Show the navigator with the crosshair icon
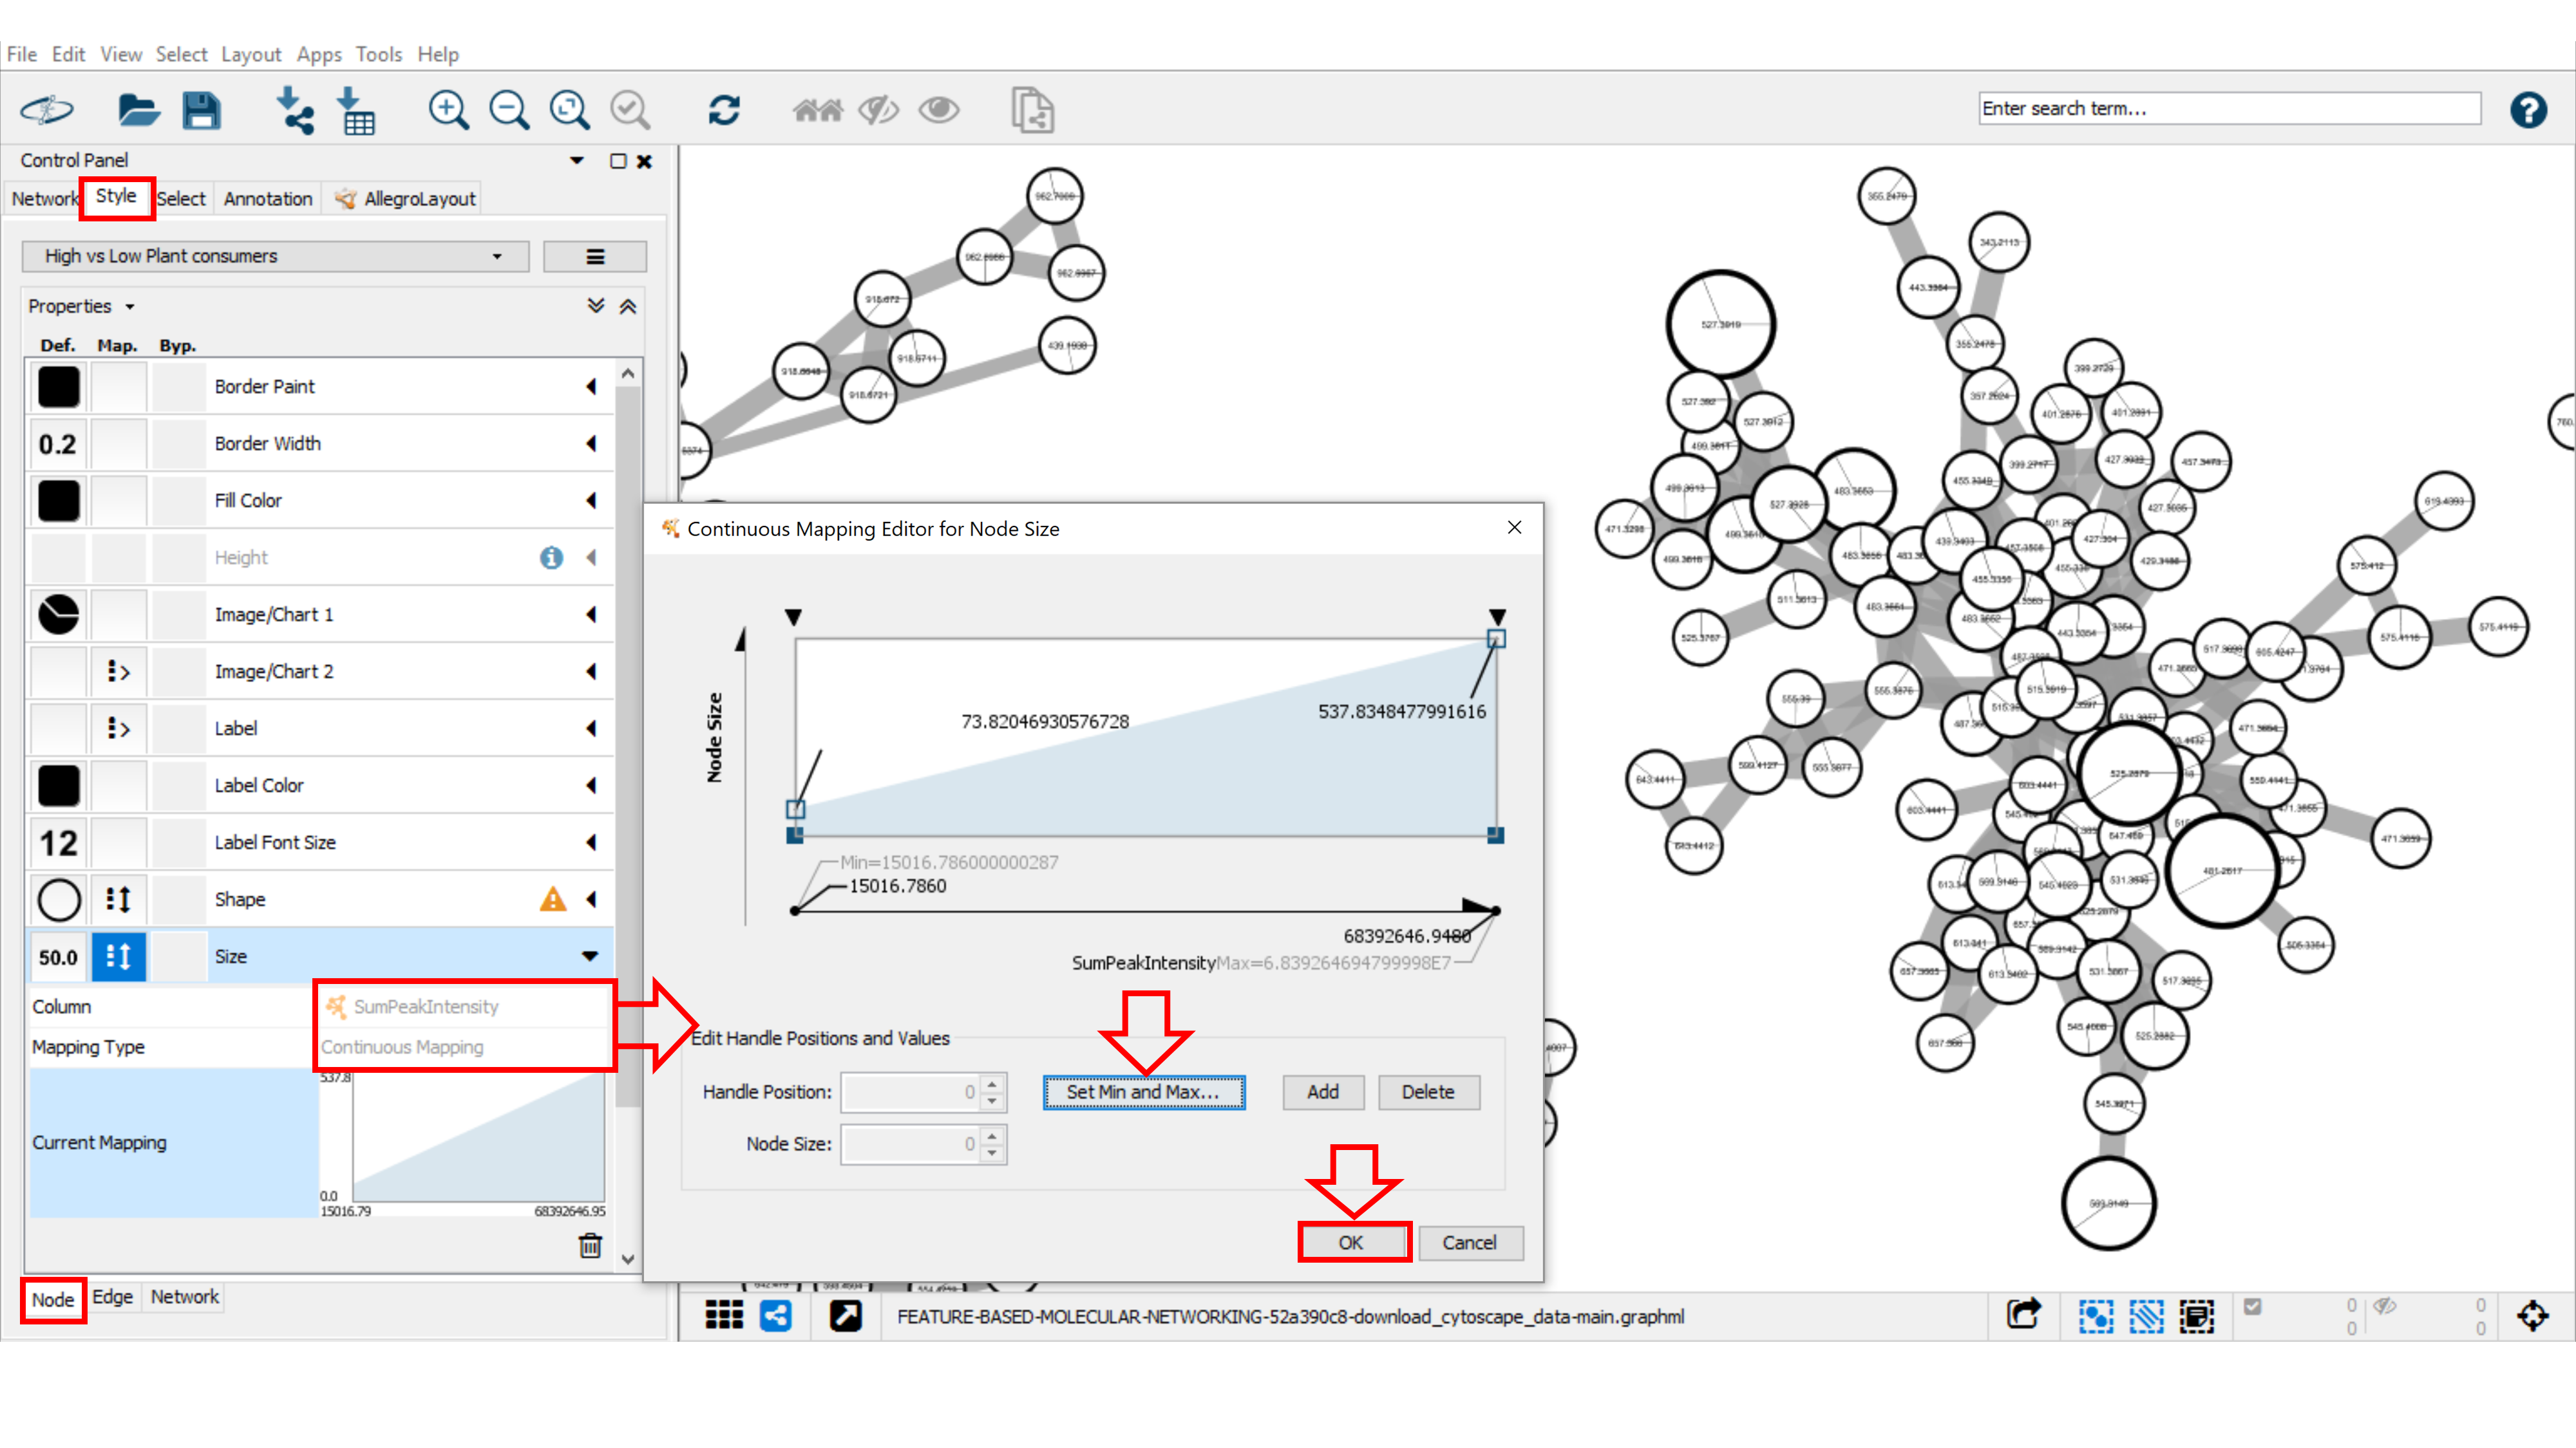Image resolution: width=2576 pixels, height=1448 pixels. 2533,1315
